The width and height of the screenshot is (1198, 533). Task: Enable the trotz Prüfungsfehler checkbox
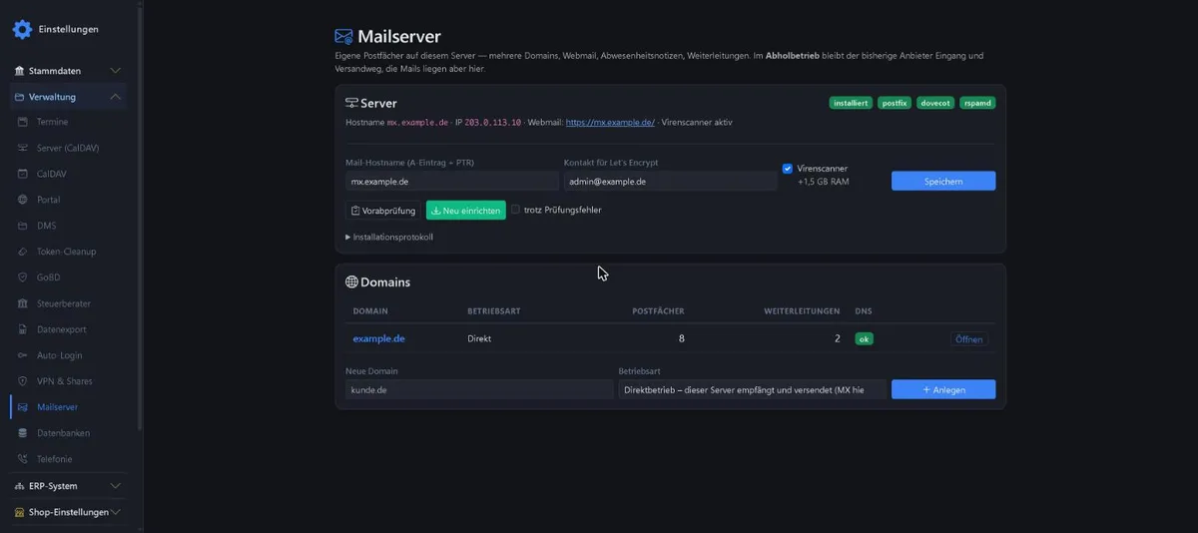coord(515,210)
